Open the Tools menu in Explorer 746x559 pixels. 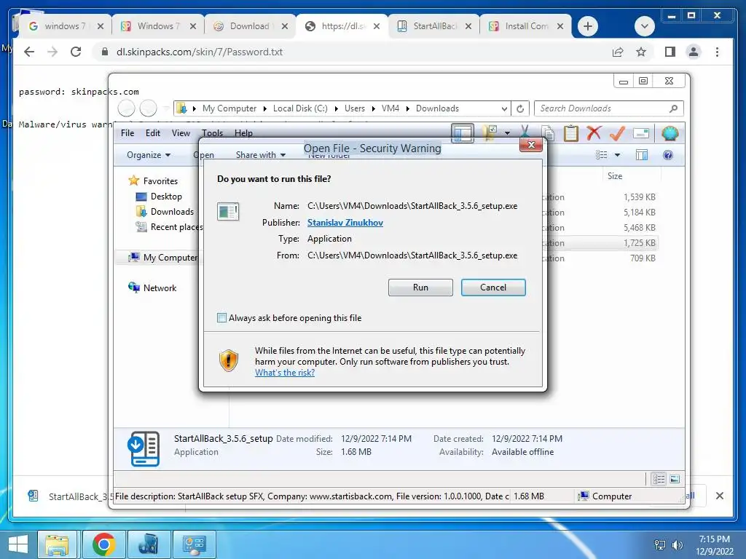212,133
